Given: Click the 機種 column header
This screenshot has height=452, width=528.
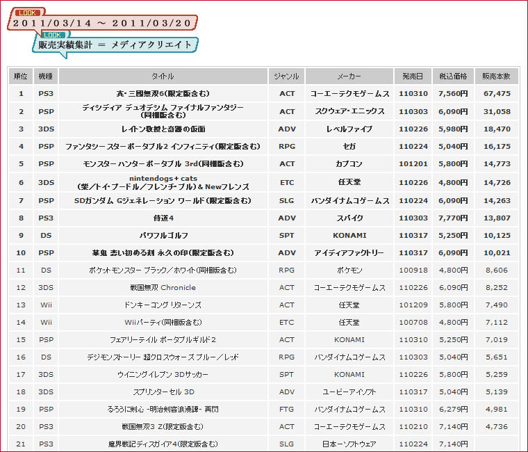Looking at the screenshot, I should [46, 76].
